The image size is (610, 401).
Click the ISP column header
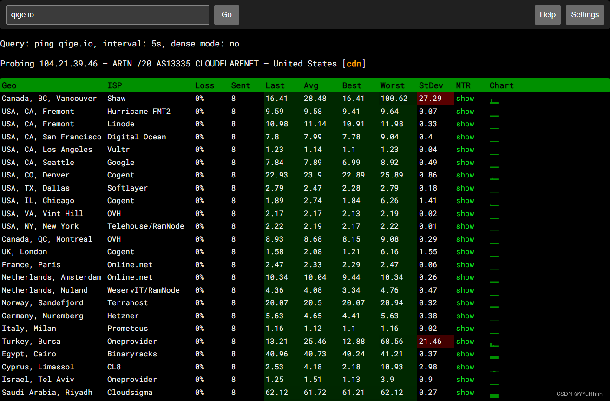[x=114, y=85]
